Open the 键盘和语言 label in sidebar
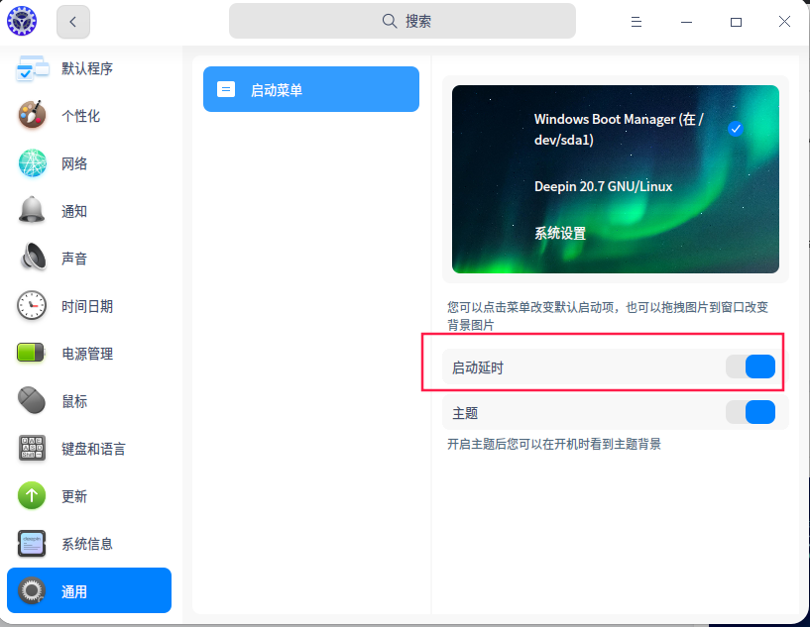The width and height of the screenshot is (810, 627). pos(93,449)
